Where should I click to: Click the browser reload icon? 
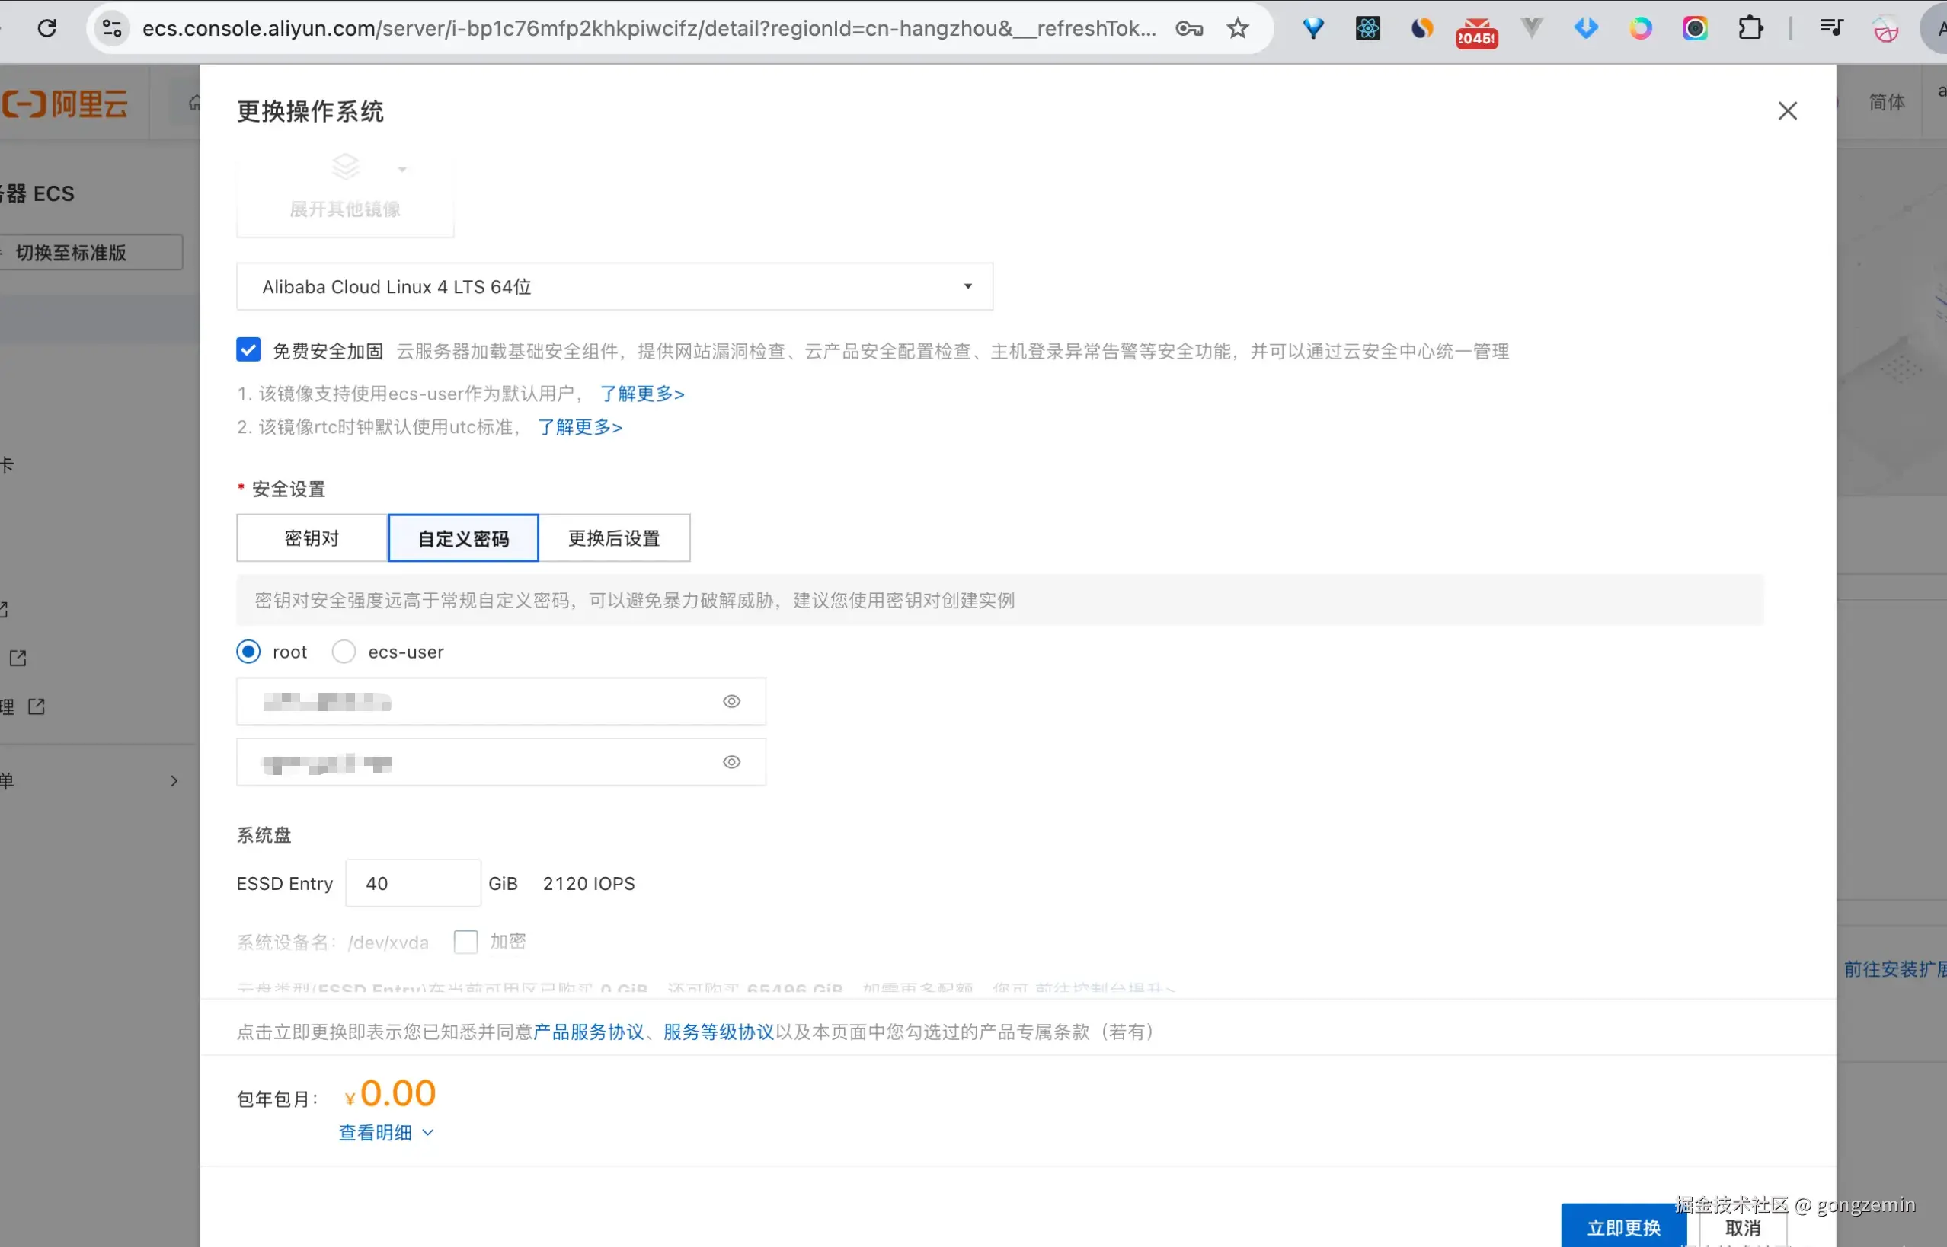click(47, 28)
